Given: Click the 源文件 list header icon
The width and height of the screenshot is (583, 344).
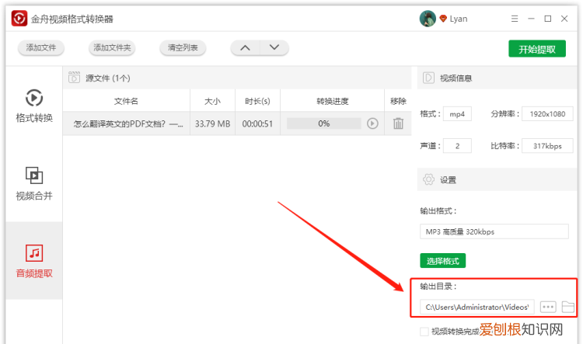Looking at the screenshot, I should (x=74, y=78).
